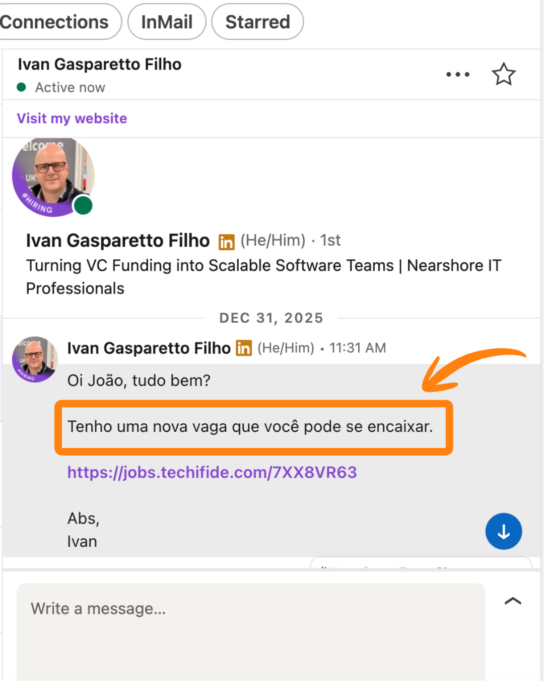Viewport: 544px width, 681px height.
Task: Open the Visit my website link
Action: click(x=72, y=119)
